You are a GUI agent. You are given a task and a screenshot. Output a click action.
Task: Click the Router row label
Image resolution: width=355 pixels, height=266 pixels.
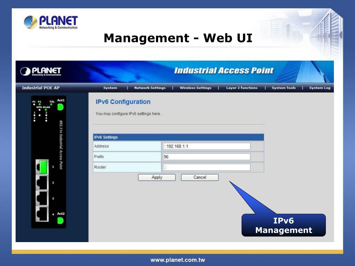(100, 167)
